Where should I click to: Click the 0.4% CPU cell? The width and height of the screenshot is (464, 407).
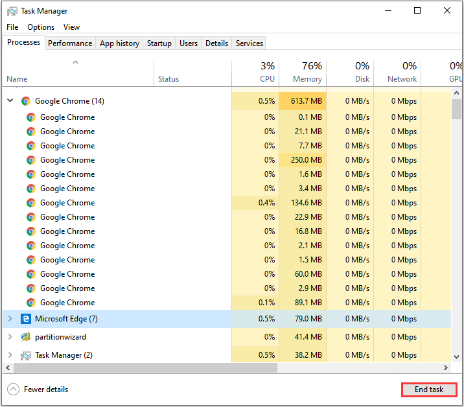255,203
